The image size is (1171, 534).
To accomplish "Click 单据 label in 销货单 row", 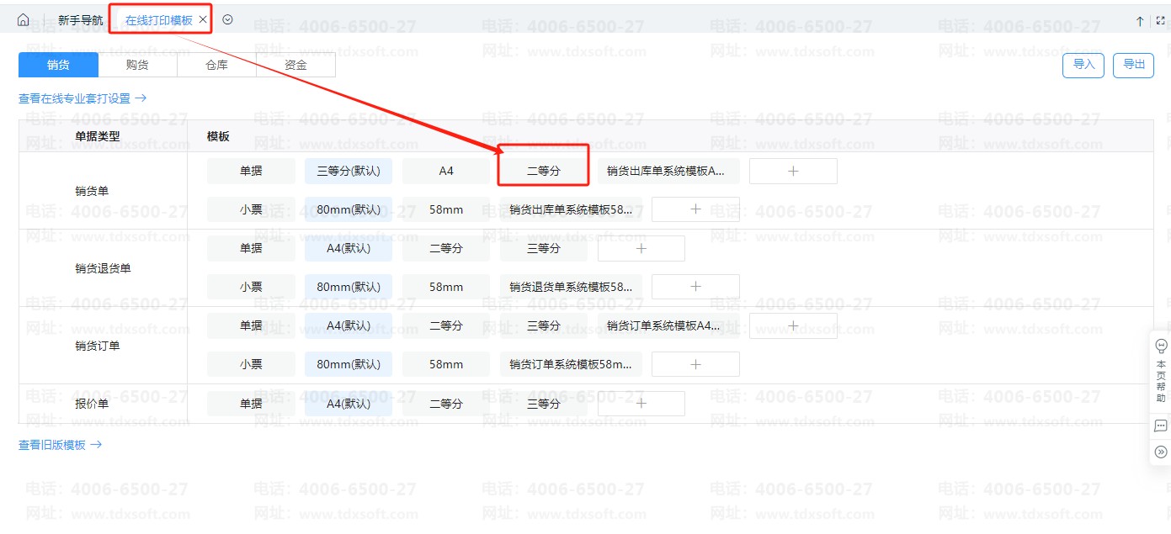I will (251, 171).
